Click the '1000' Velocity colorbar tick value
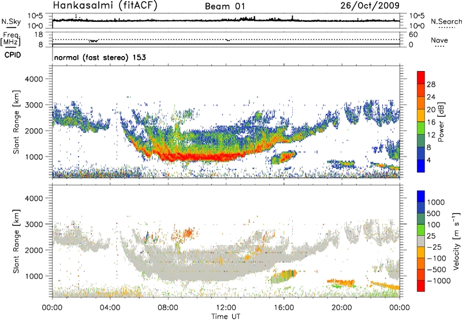462x320 pixels. pyautogui.click(x=436, y=202)
